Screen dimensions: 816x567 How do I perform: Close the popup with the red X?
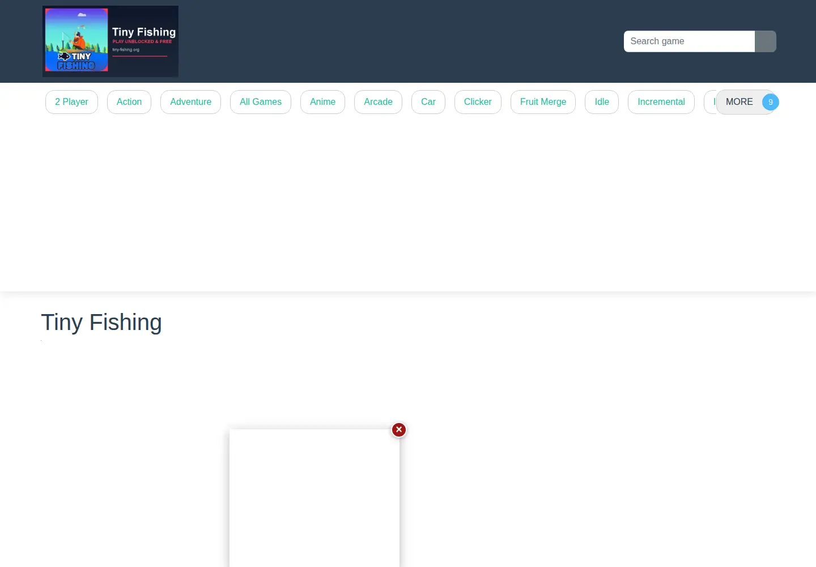pos(399,430)
